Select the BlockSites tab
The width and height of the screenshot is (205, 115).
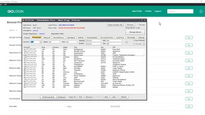[131, 38]
